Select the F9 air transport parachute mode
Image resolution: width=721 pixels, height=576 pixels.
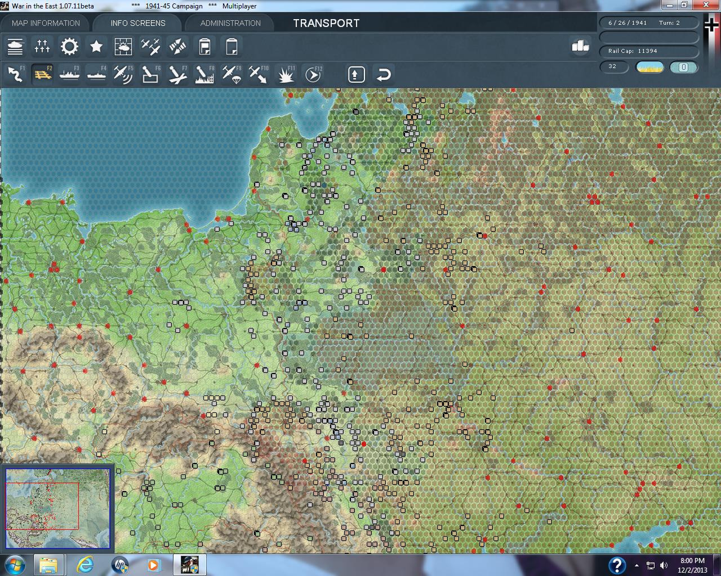pos(232,74)
